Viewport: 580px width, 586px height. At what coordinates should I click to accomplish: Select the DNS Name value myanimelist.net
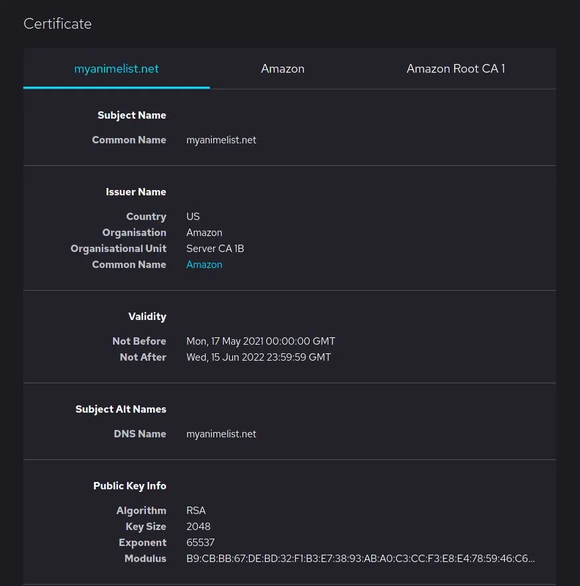coord(221,434)
